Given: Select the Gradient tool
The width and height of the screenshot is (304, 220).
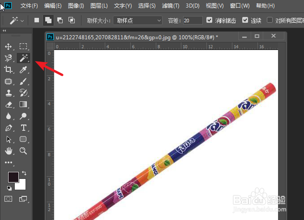Looking at the screenshot, I should click(23, 104).
